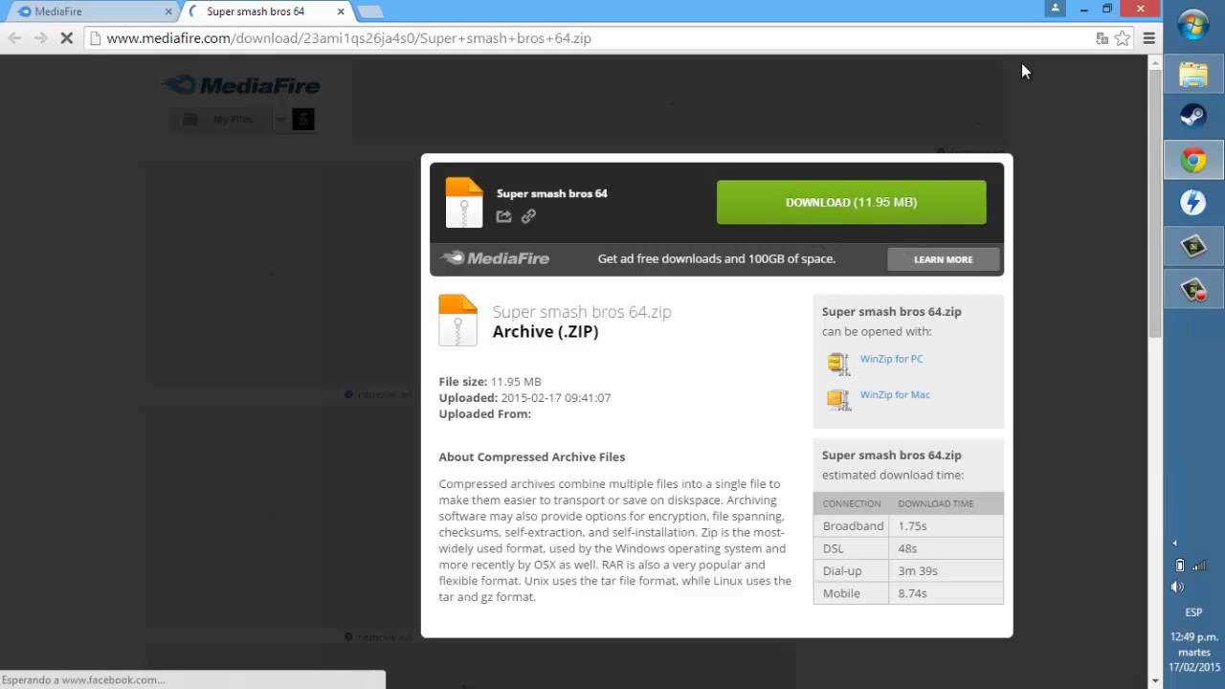This screenshot has height=689, width=1225.
Task: Click the Mobile 8.74s row
Action: [908, 593]
